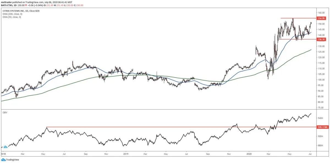This screenshot has width=330, height=163.
Task: Click the red 154.99 price label
Action: tap(321, 18)
